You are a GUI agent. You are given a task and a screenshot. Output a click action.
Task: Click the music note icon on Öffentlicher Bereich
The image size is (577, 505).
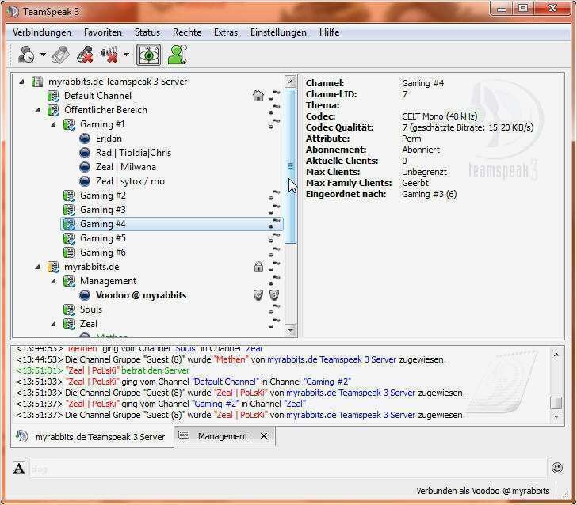click(274, 109)
